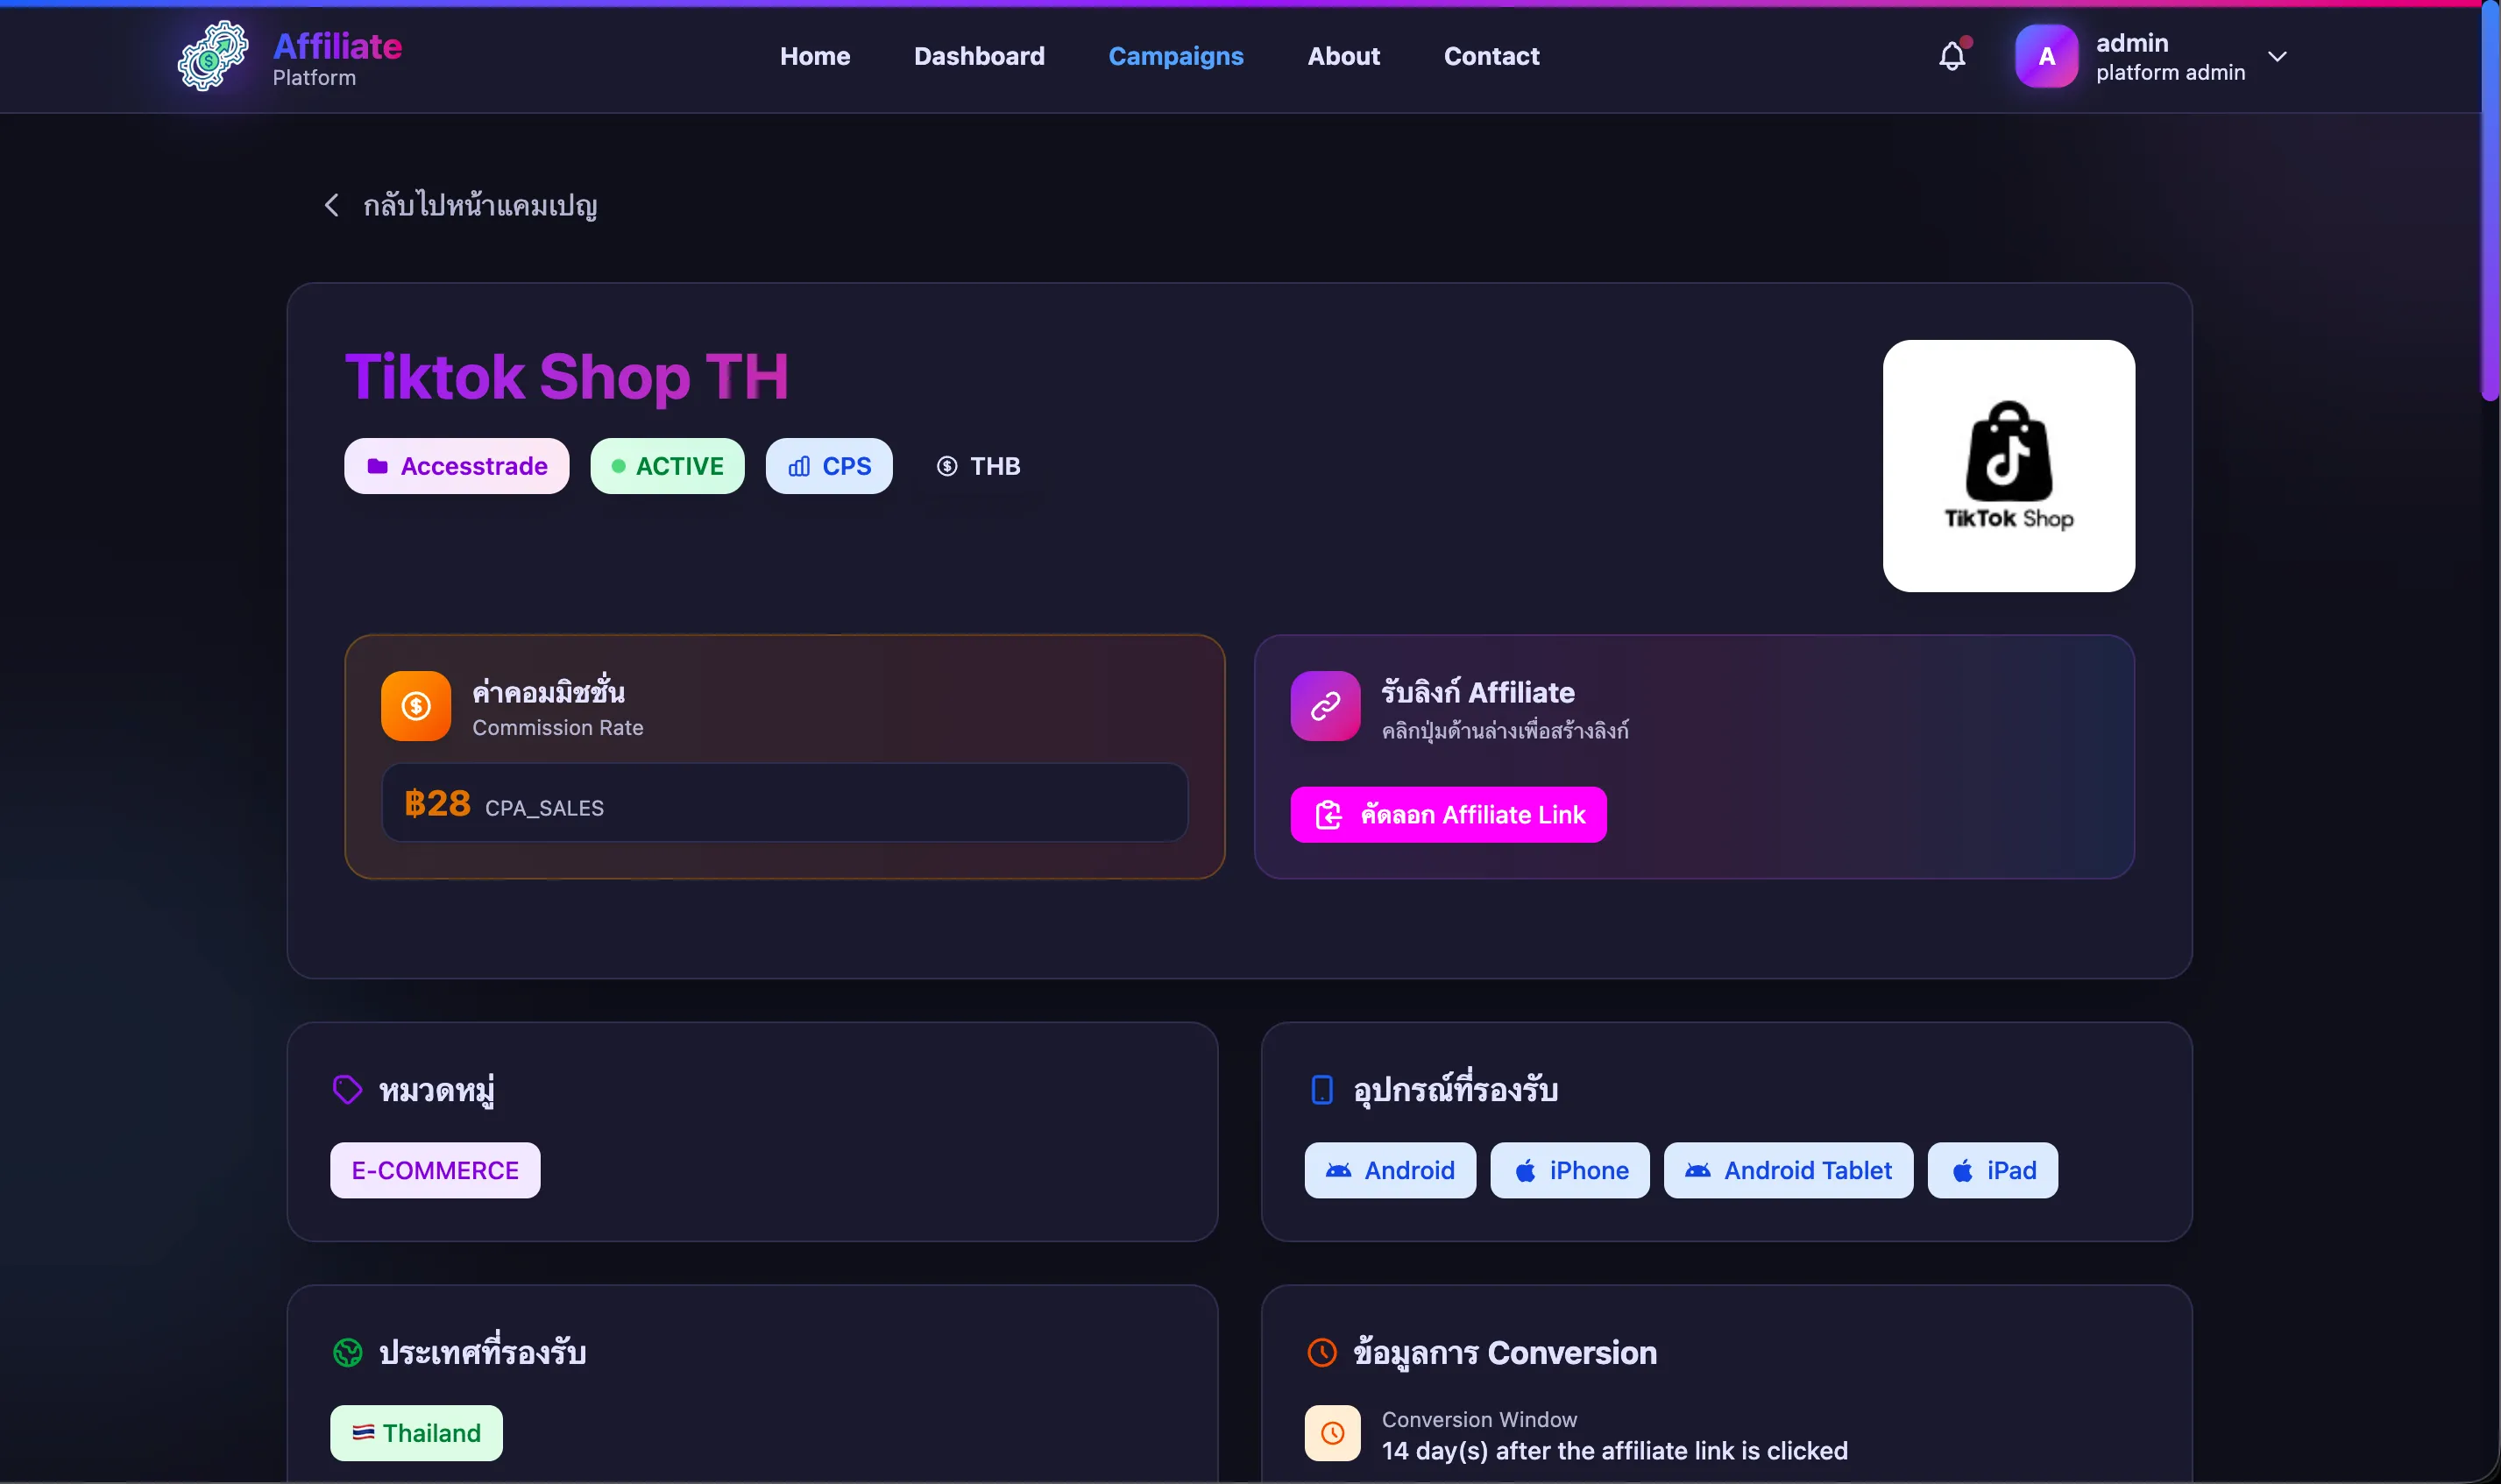Click the category tag icon
Image resolution: width=2501 pixels, height=1484 pixels.
pos(347,1090)
